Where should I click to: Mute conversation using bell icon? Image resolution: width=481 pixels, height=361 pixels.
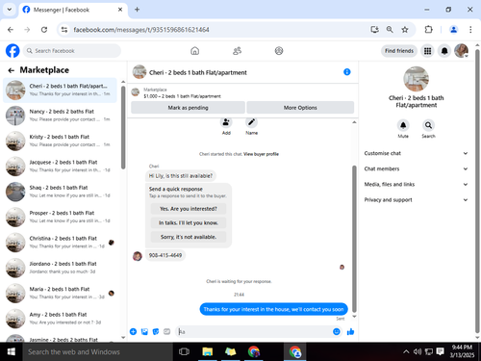(x=403, y=125)
